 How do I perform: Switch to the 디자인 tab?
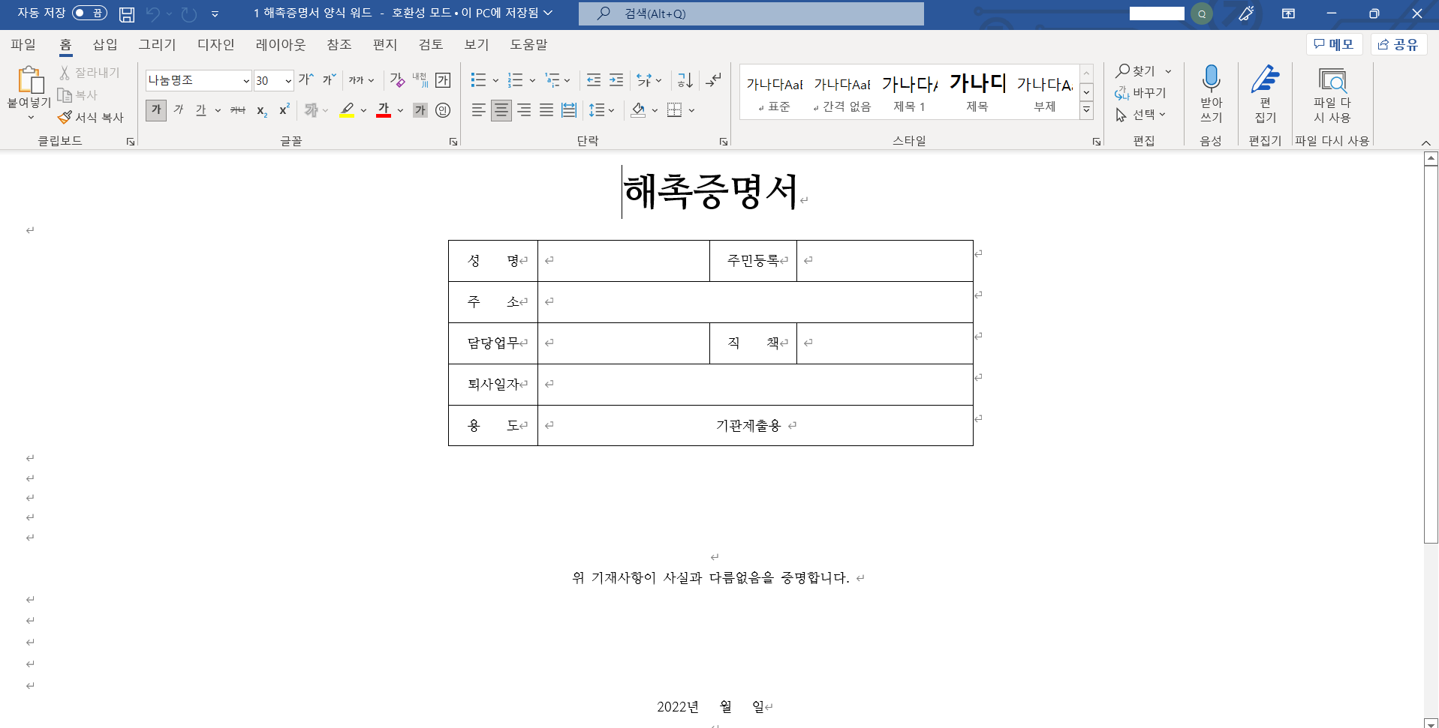(216, 44)
